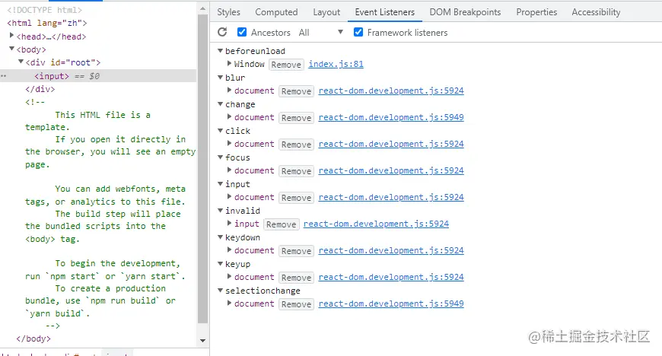
Task: Toggle the Framework listeners checkbox
Action: 358,32
